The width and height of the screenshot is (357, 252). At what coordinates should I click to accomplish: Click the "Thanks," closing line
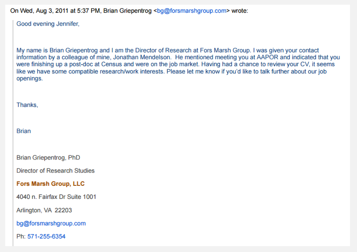(x=27, y=105)
